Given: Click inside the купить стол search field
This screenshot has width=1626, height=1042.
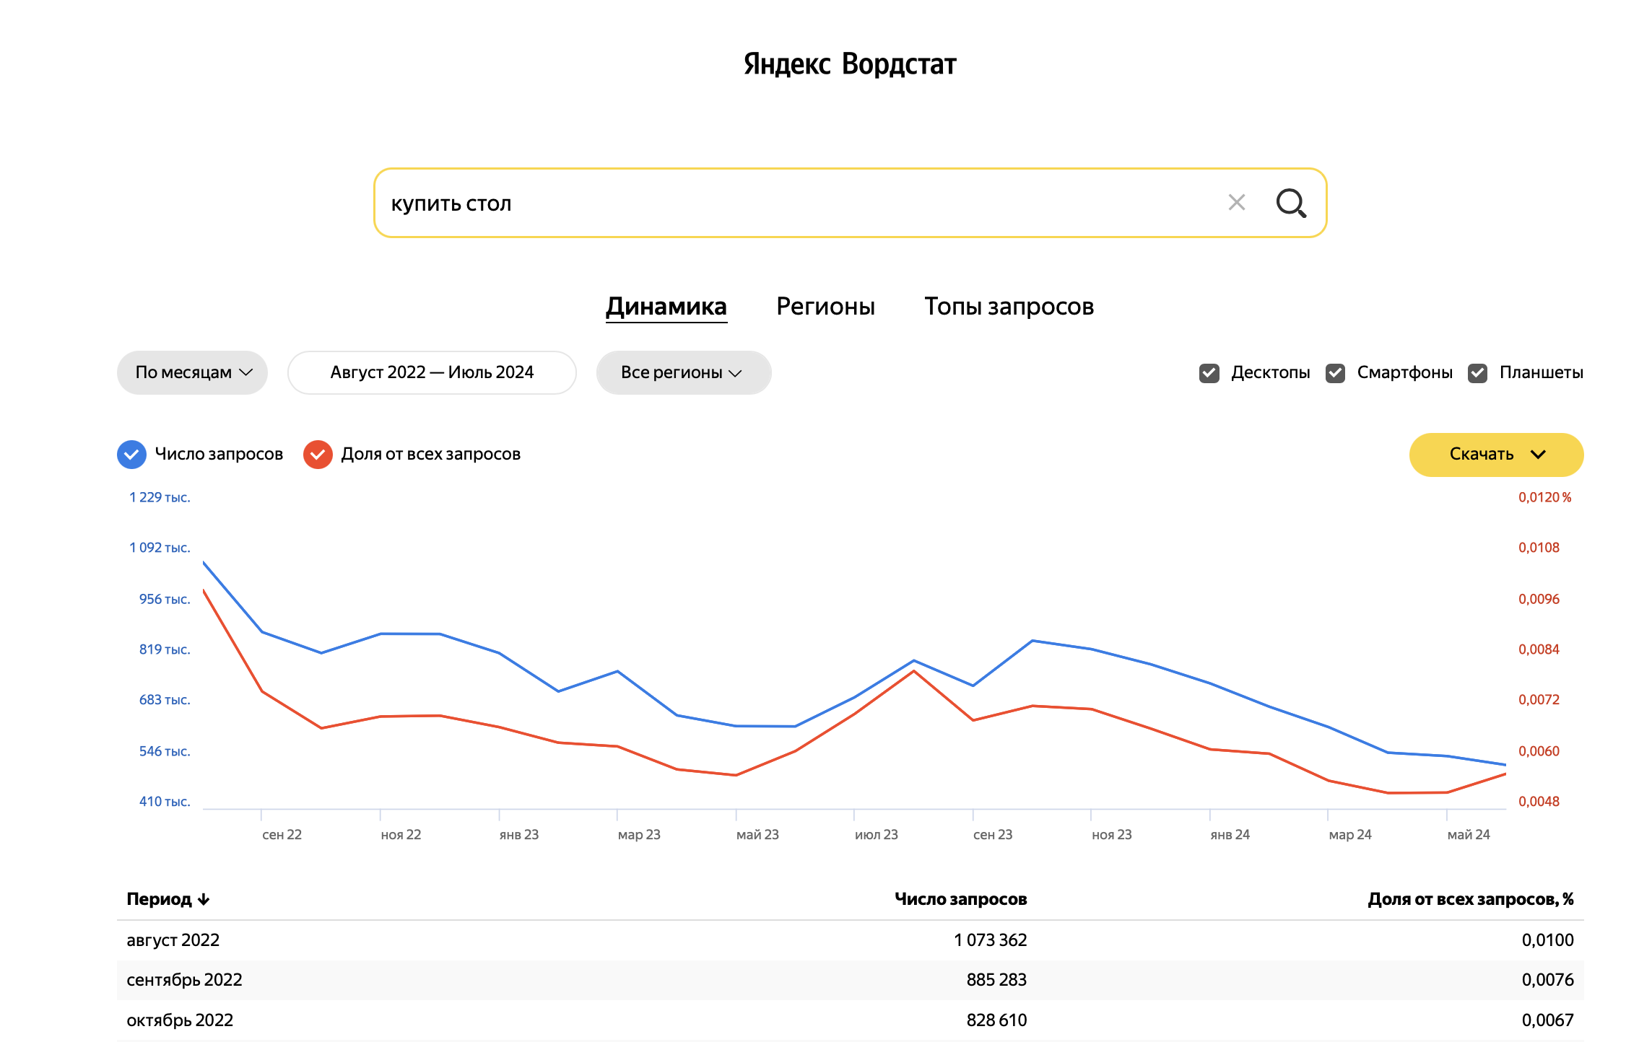Looking at the screenshot, I should (x=794, y=203).
